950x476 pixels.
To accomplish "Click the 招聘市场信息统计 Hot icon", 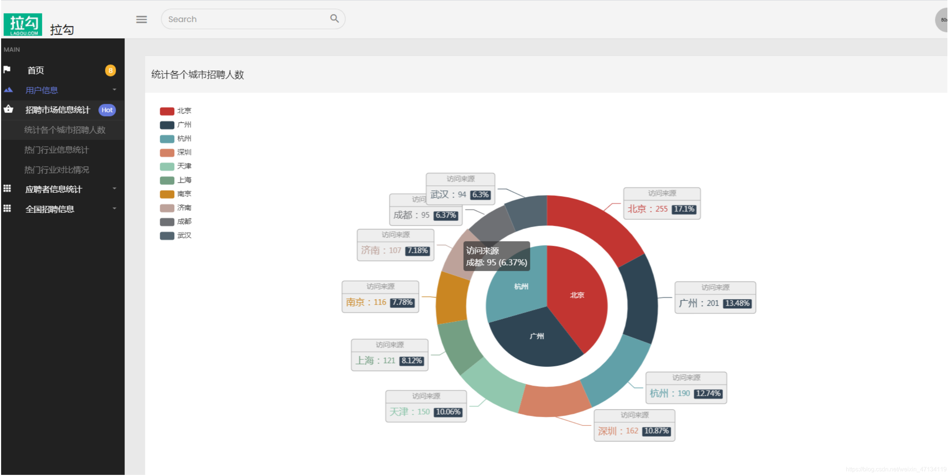I will (61, 110).
